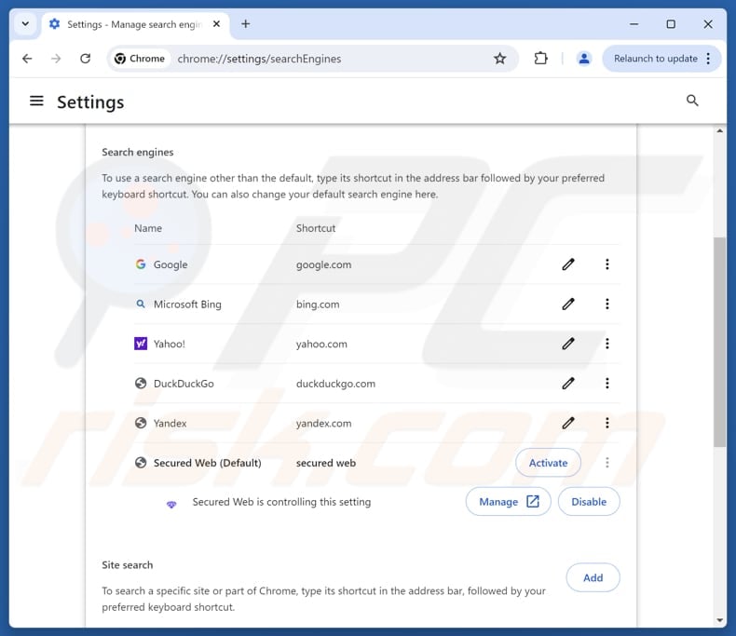Click the Google logo favicon
The height and width of the screenshot is (636, 736).
[x=141, y=264]
